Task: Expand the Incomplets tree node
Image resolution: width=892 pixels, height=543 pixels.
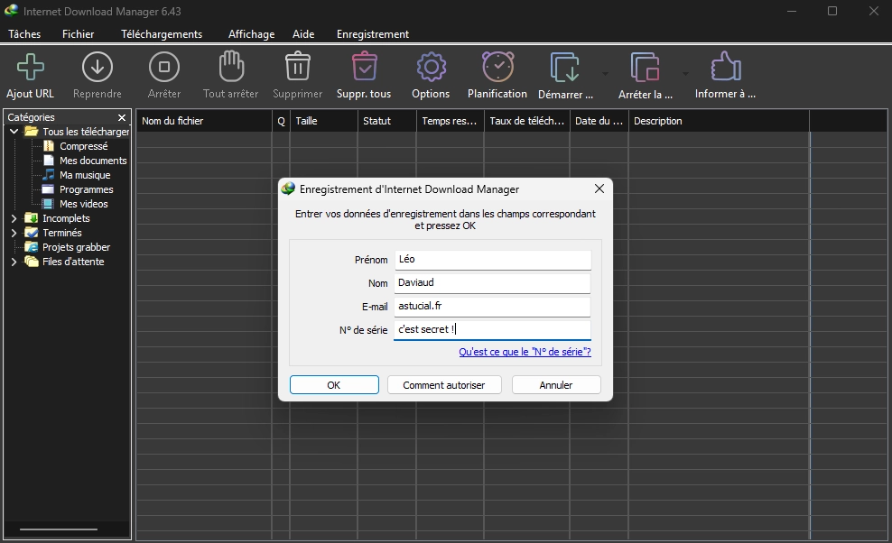Action: 14,218
